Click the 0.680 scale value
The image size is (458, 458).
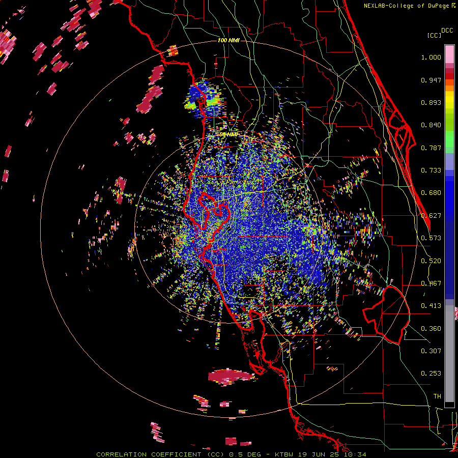[x=431, y=193]
